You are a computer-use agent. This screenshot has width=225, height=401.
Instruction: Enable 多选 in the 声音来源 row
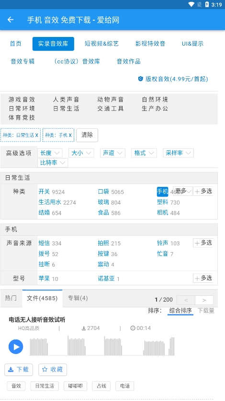[x=203, y=243]
